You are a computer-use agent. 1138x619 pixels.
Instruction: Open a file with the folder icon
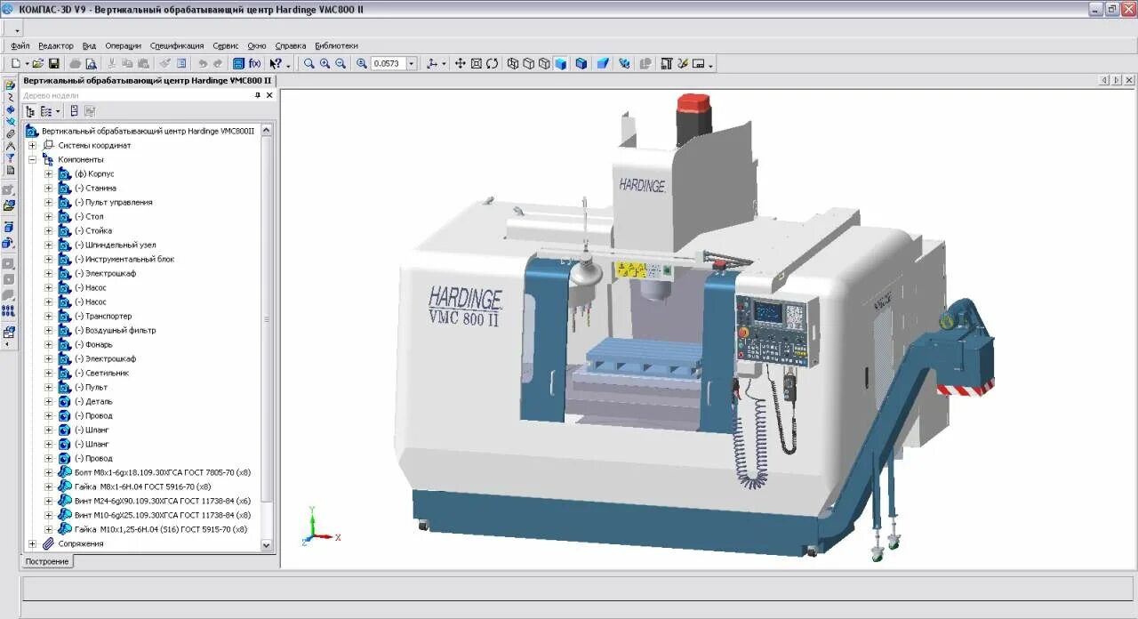point(38,63)
